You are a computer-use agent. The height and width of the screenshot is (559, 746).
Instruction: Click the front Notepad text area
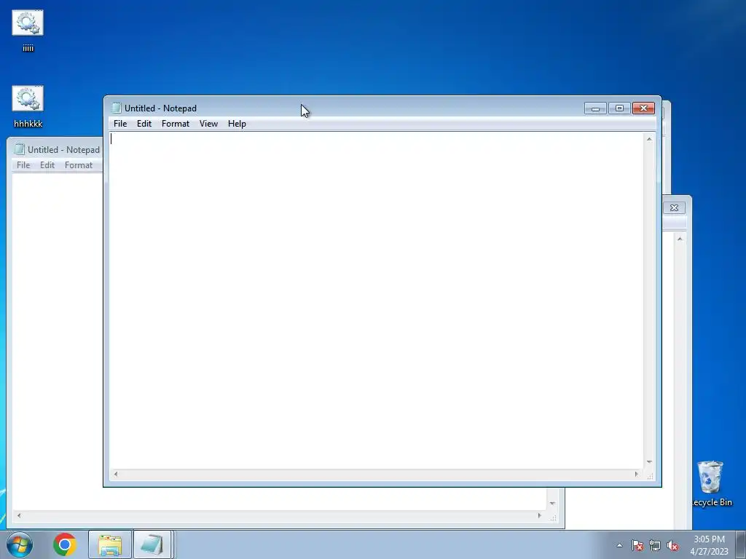point(376,301)
